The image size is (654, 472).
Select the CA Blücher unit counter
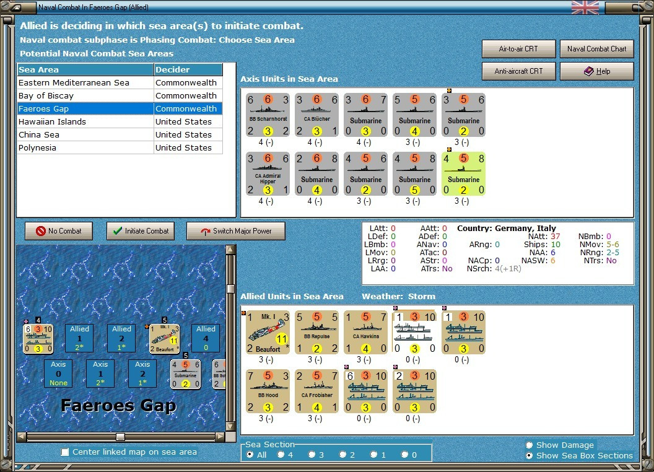click(316, 115)
